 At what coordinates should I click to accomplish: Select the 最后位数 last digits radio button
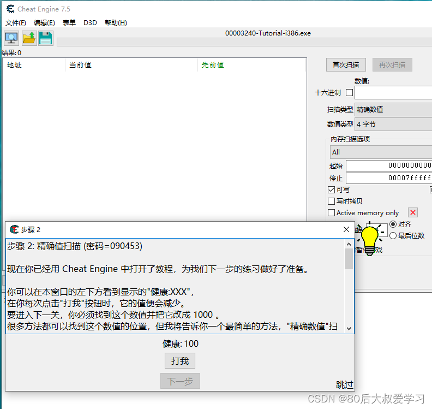pyautogui.click(x=393, y=235)
